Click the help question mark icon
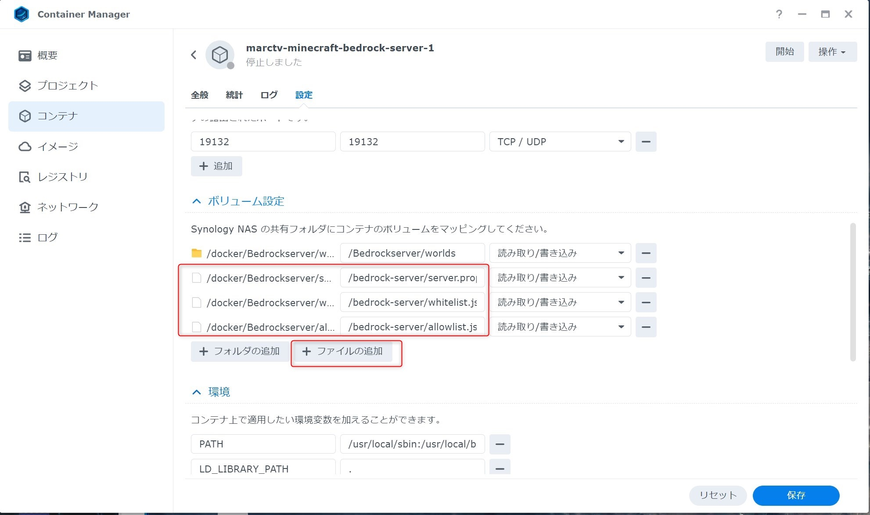 779,14
